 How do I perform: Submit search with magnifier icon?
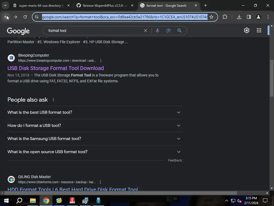179,31
